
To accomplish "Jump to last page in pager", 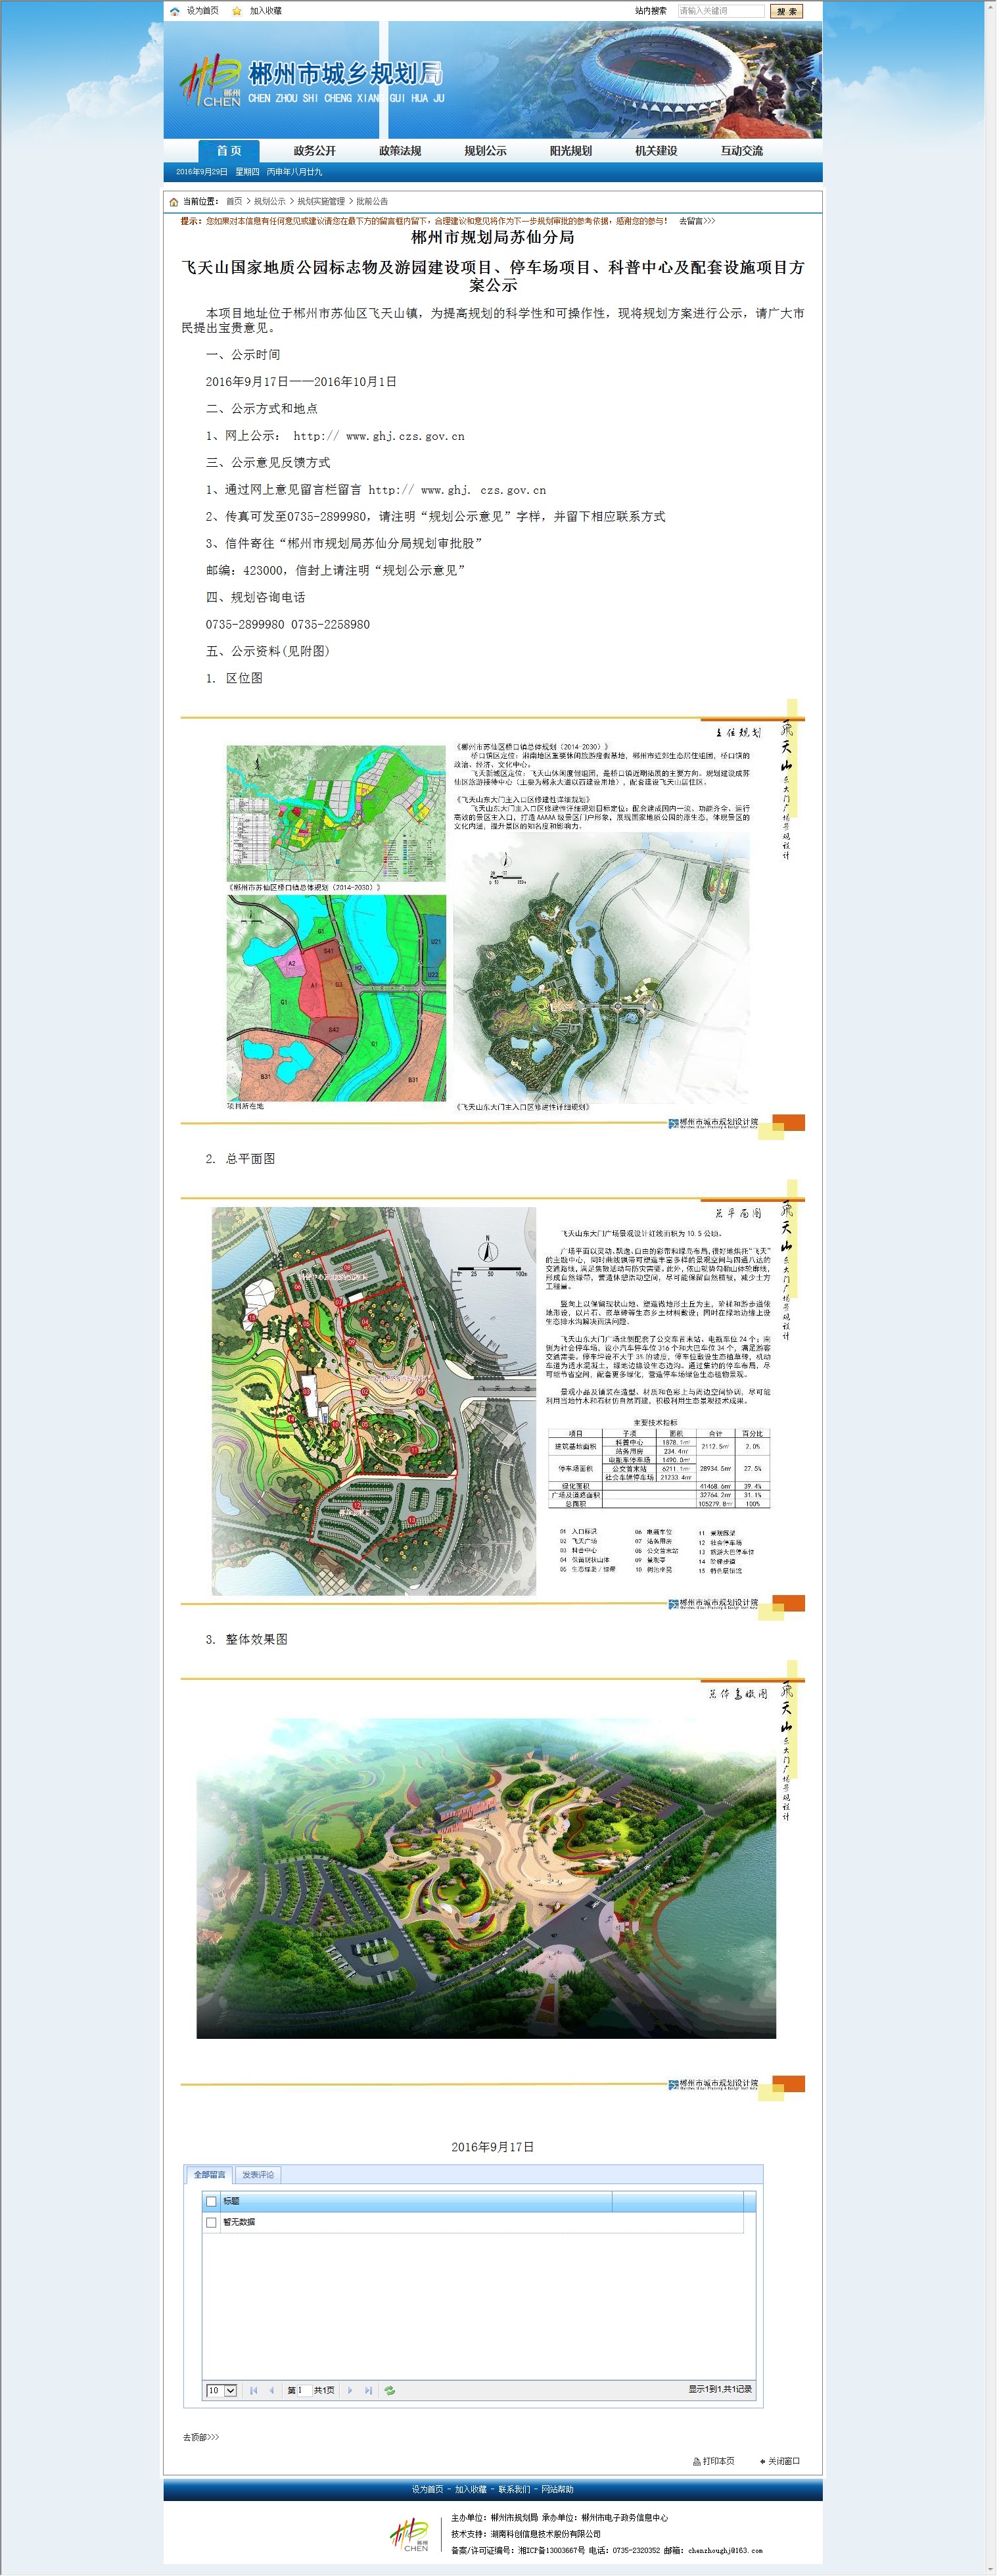I will [368, 2390].
